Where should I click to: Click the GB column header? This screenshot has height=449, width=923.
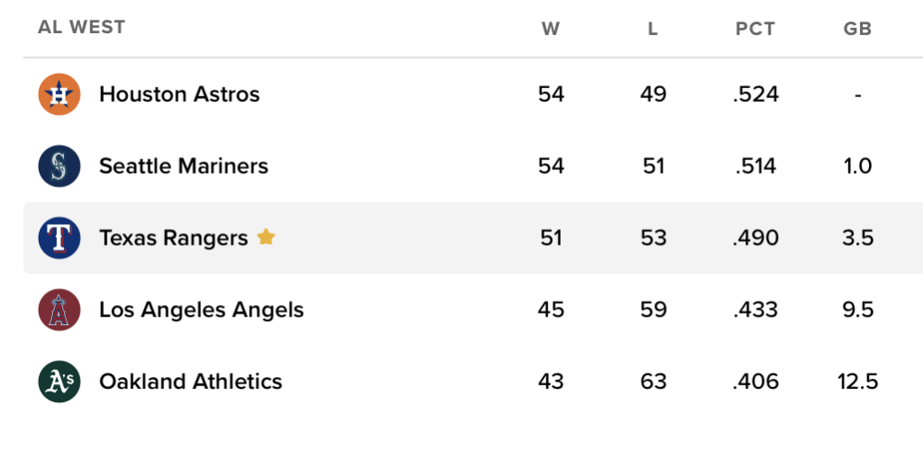[857, 29]
